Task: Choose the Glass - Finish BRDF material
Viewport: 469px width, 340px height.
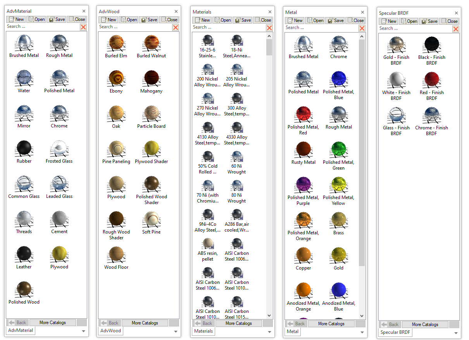Action: [x=396, y=121]
